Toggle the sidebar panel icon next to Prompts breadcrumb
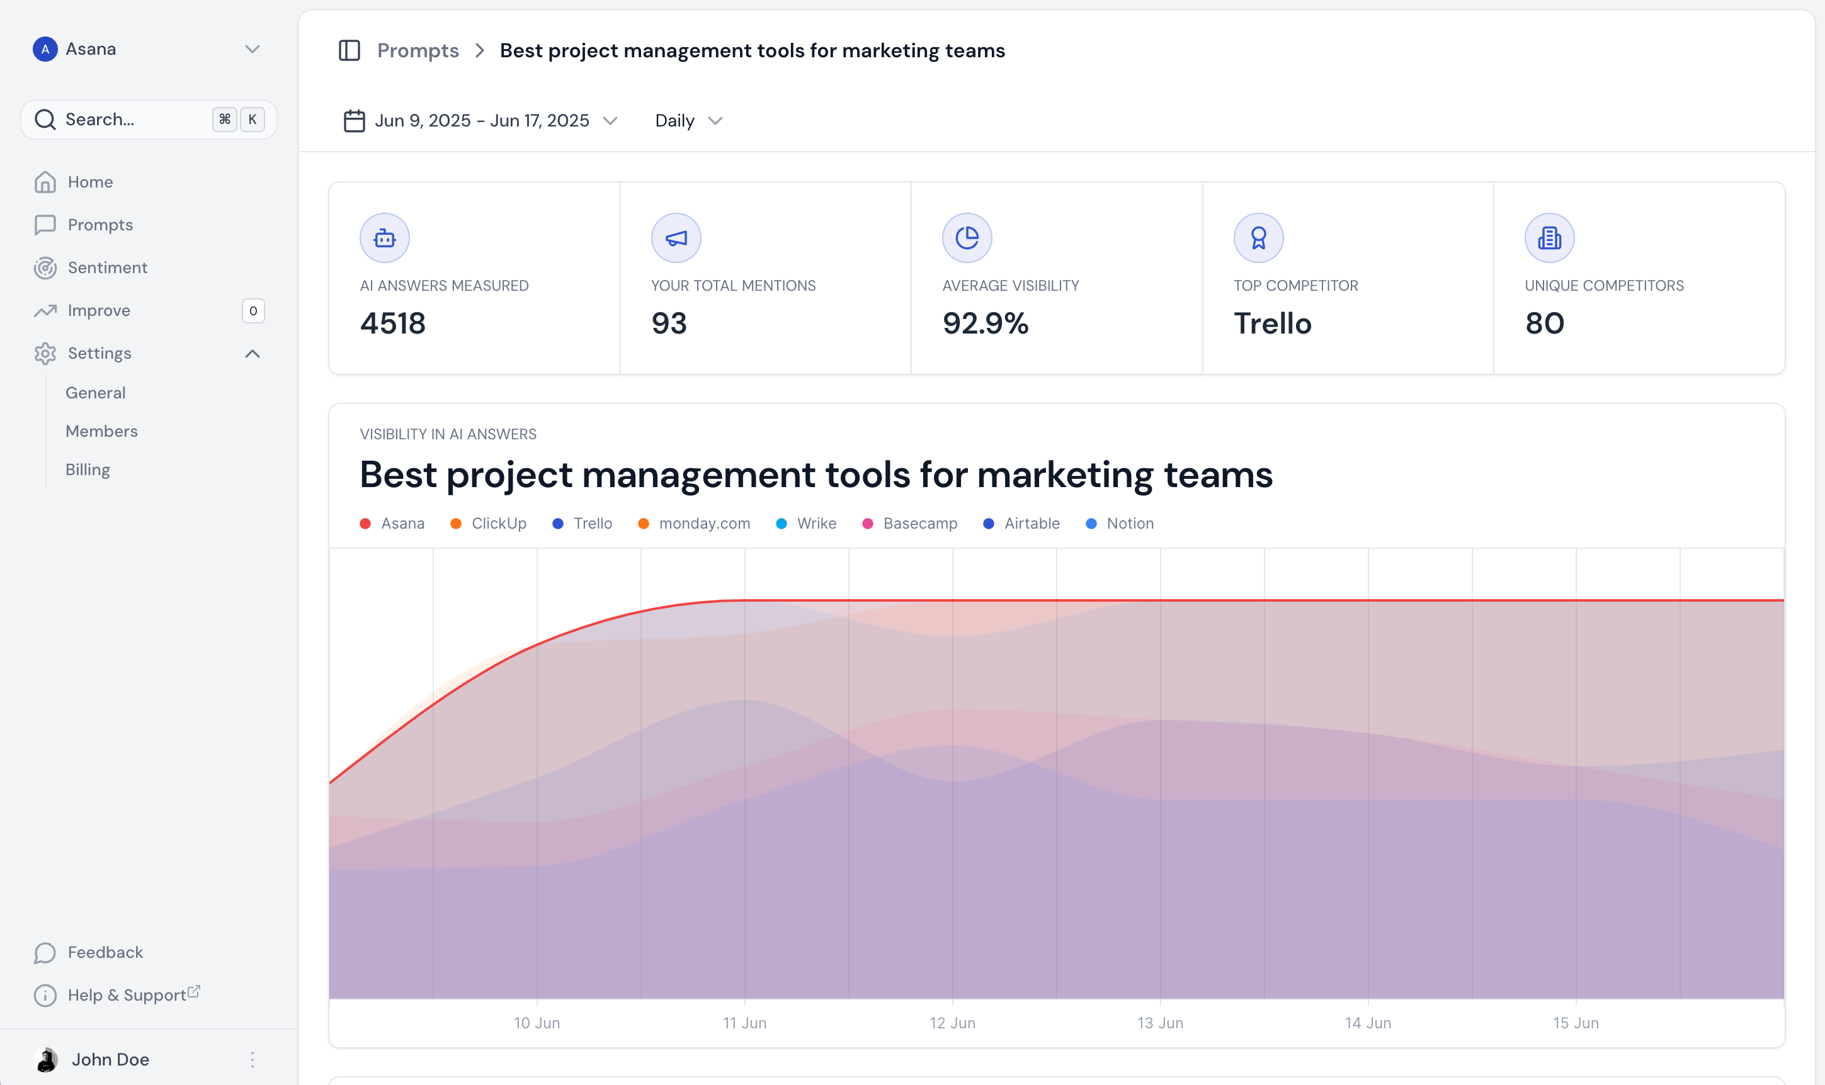 350,50
